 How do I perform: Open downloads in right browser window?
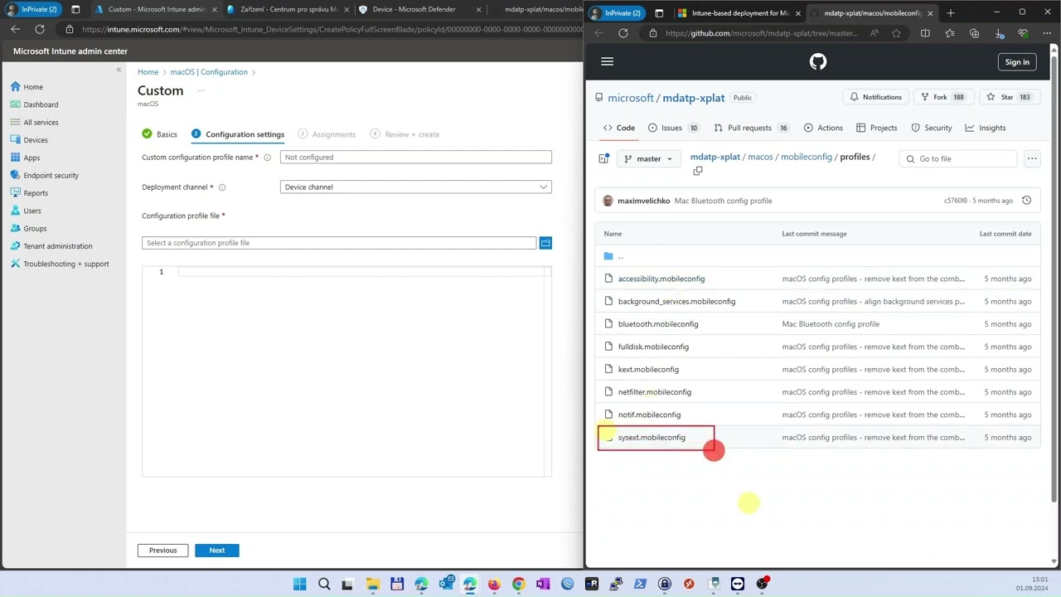point(999,33)
